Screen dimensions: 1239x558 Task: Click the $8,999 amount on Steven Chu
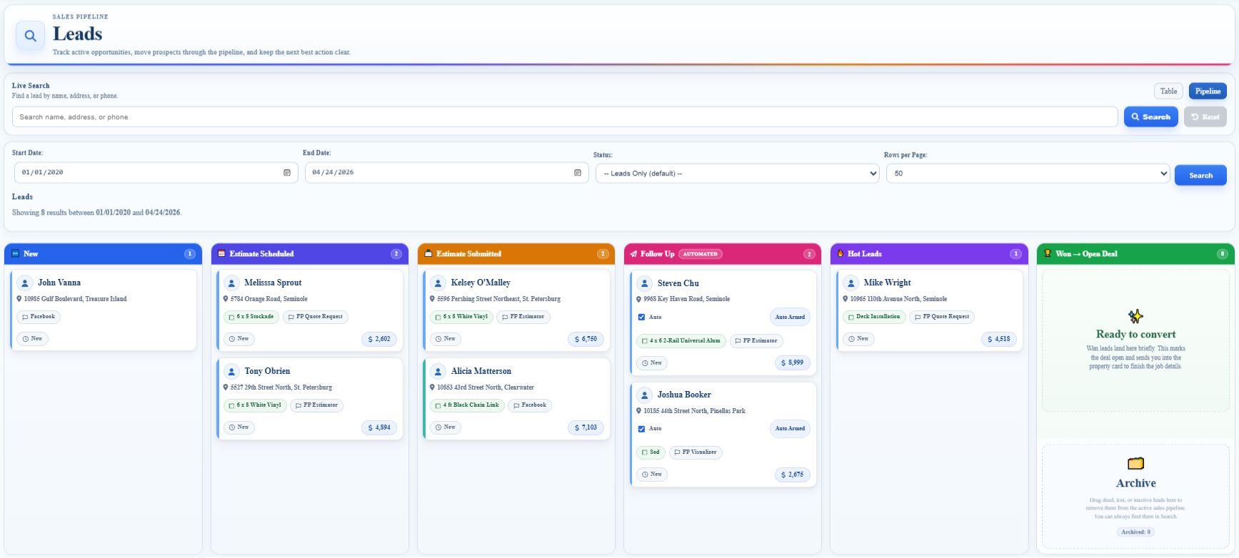coord(793,363)
